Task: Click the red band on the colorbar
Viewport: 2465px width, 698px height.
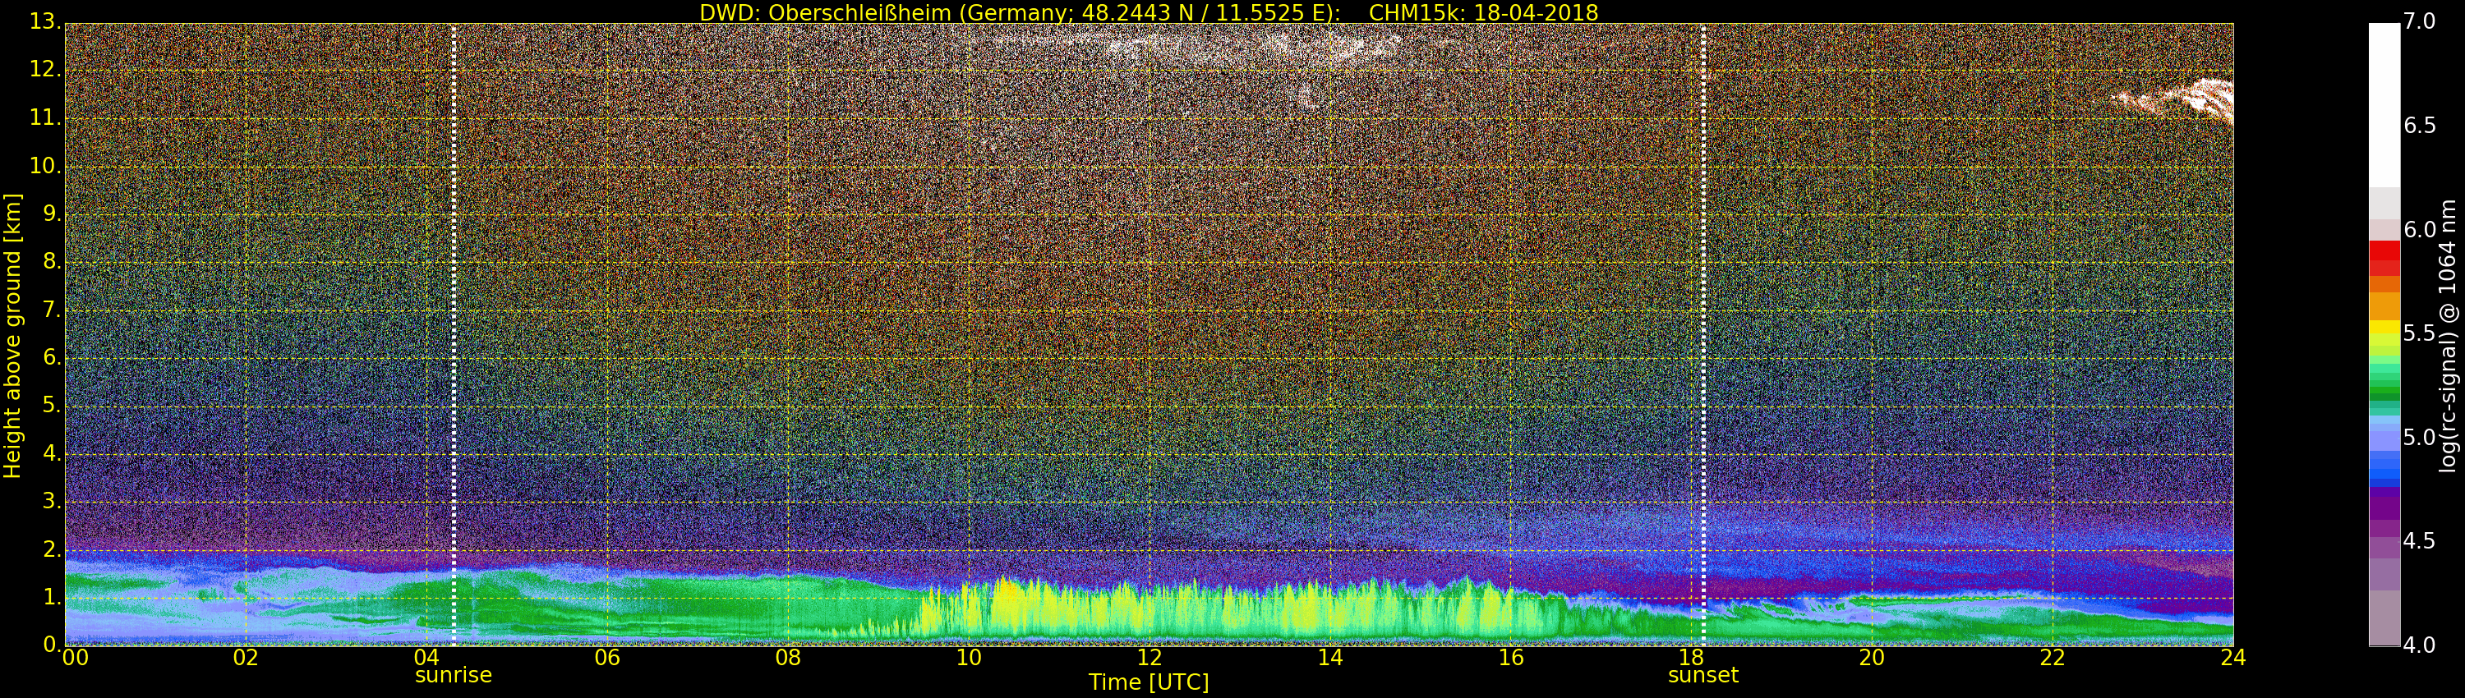Action: tap(2384, 256)
